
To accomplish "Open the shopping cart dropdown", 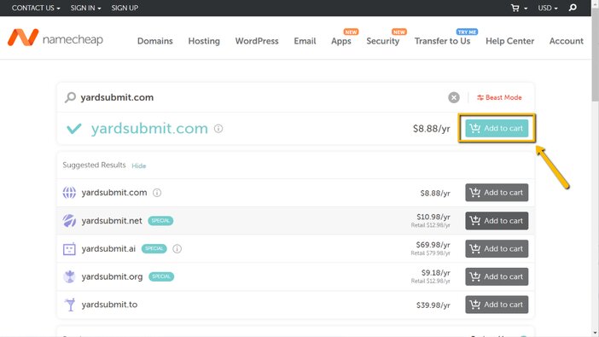I will coord(519,8).
